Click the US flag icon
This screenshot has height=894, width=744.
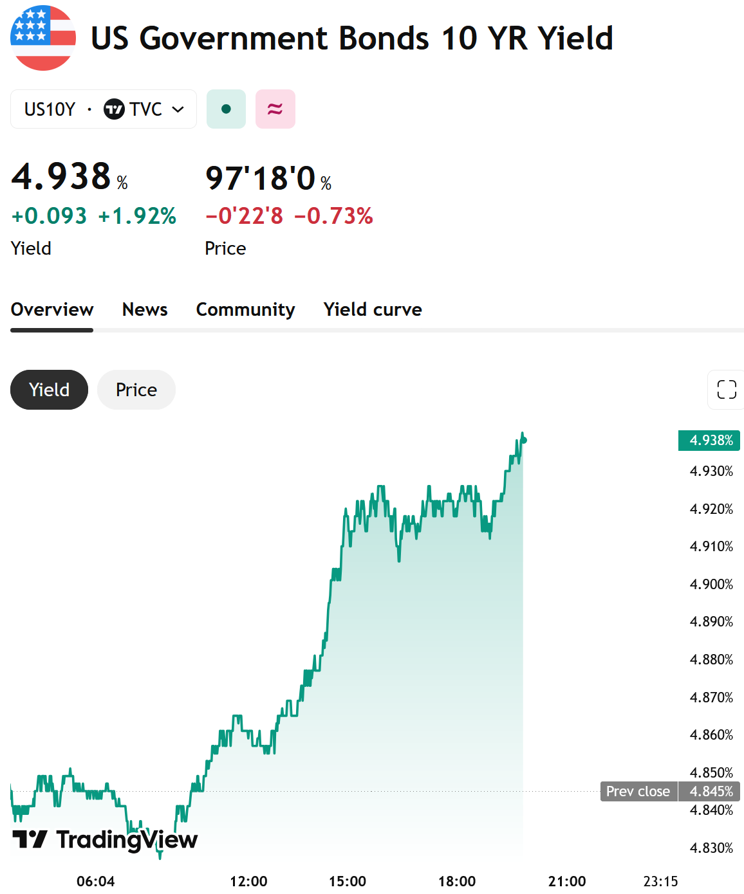click(x=43, y=38)
